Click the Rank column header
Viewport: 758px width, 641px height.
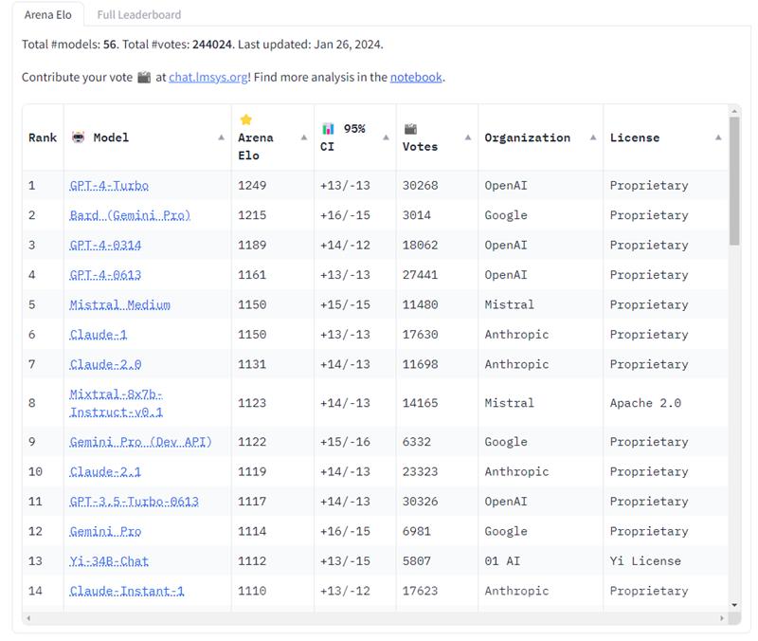click(43, 137)
